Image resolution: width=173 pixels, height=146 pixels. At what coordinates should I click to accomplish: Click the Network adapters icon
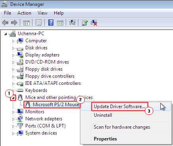[x=20, y=119]
